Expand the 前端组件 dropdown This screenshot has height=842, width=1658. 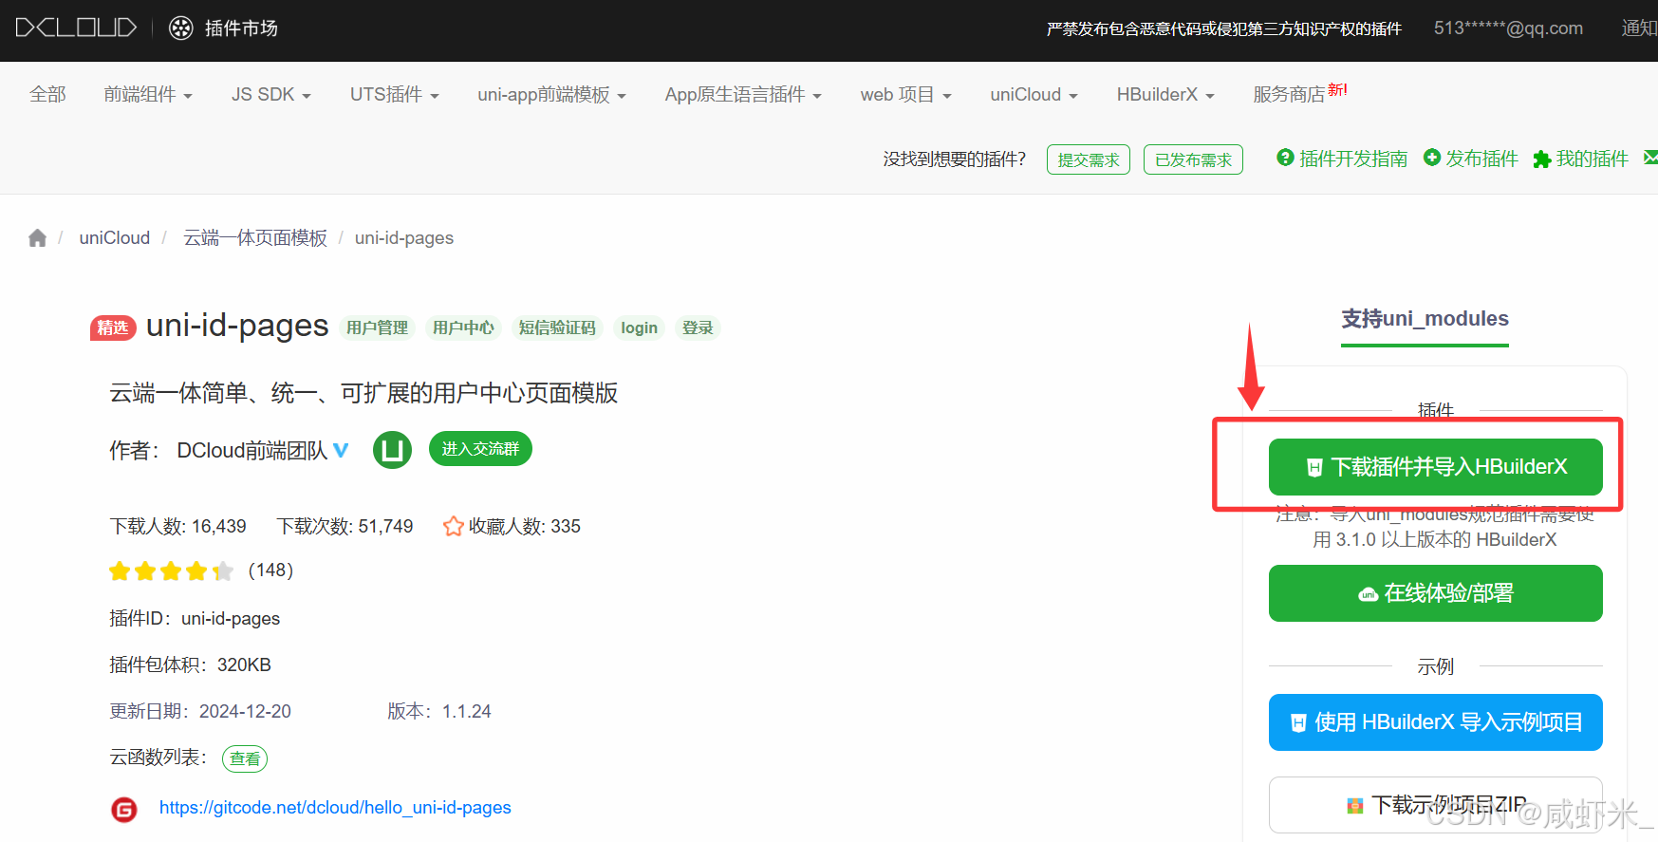coord(148,94)
